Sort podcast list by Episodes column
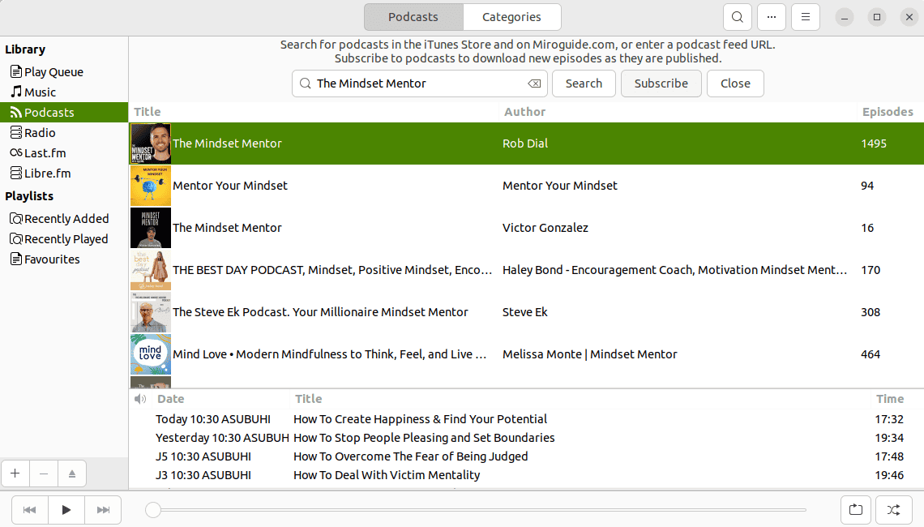Screen dimensions: 924x527 point(887,112)
